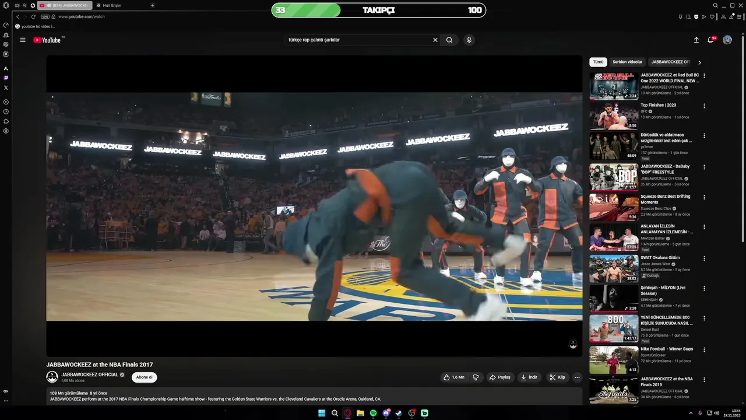Open Steam from the taskbar
This screenshot has width=746, height=420.
point(399,413)
